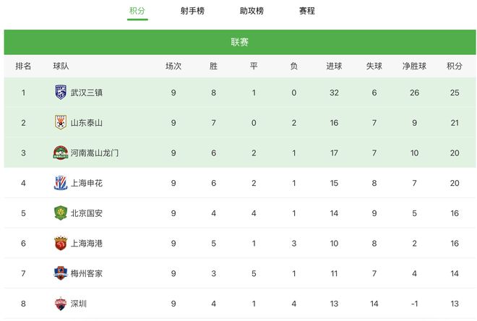Switch to the 助攻榜 assists tab
The image size is (477, 321).
click(x=252, y=11)
